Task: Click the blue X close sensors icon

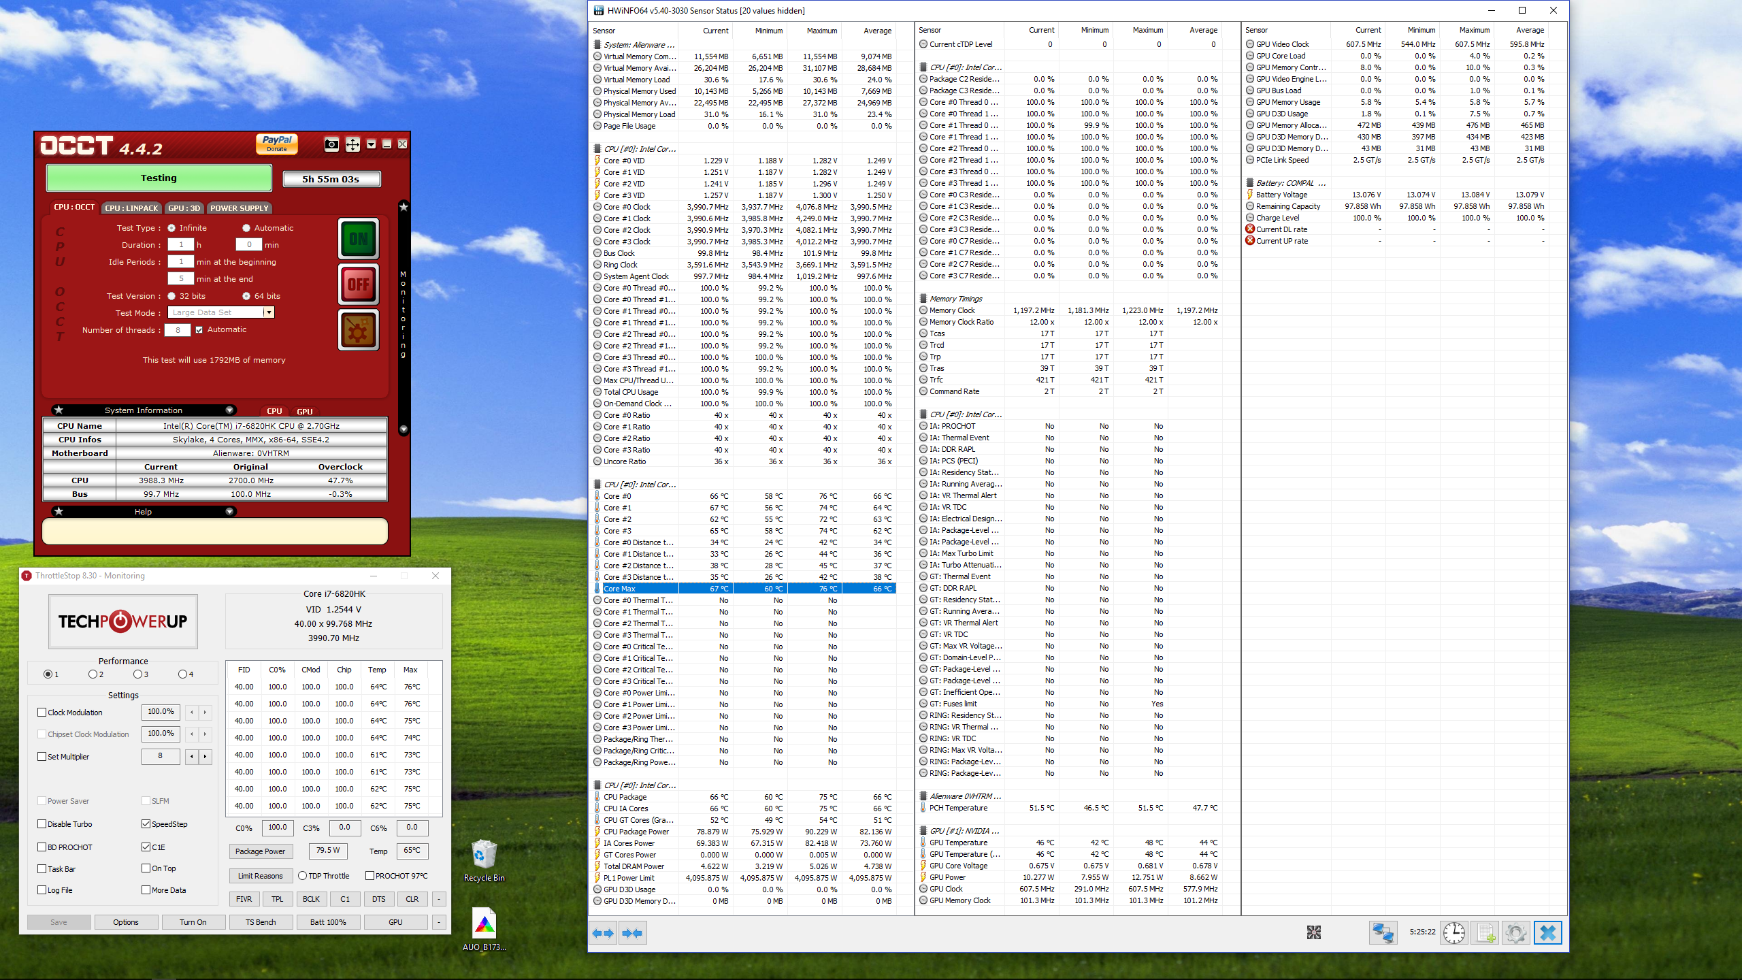Action: pos(1547,932)
